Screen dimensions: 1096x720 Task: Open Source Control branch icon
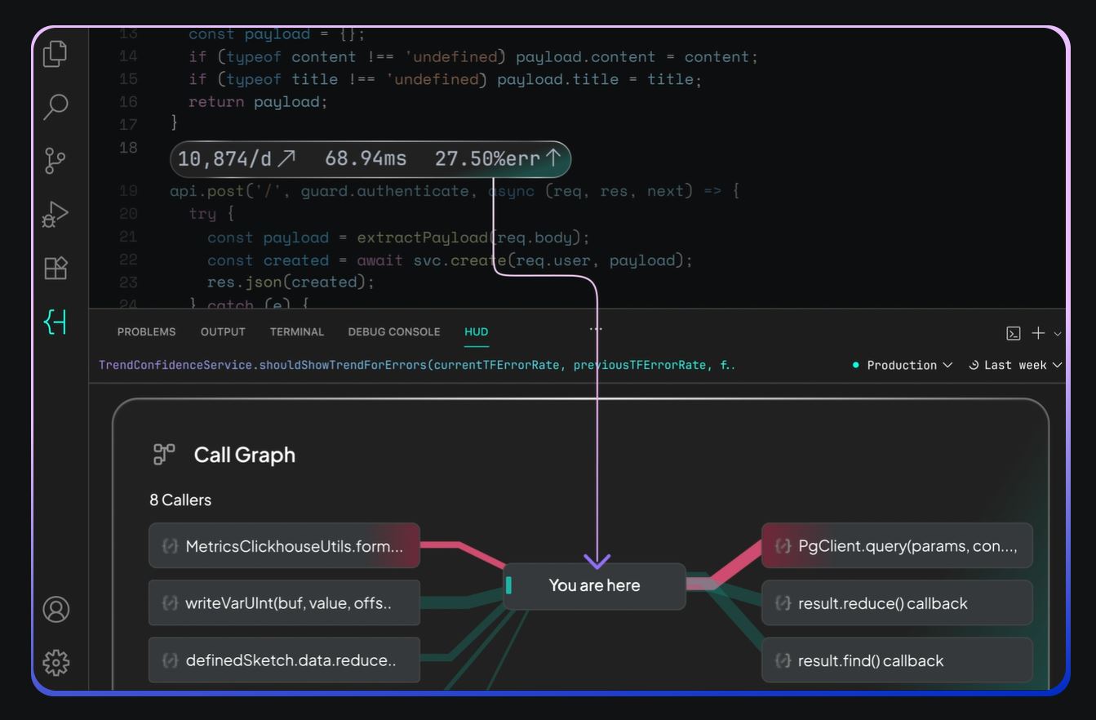coord(55,160)
